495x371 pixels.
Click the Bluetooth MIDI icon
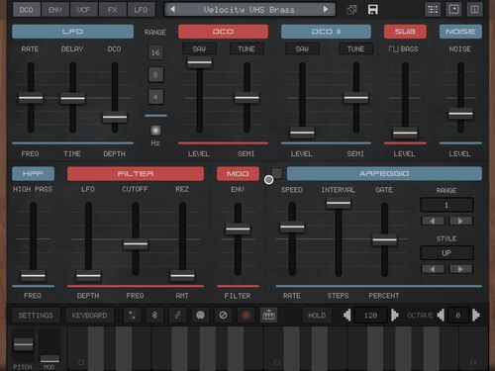(x=154, y=316)
